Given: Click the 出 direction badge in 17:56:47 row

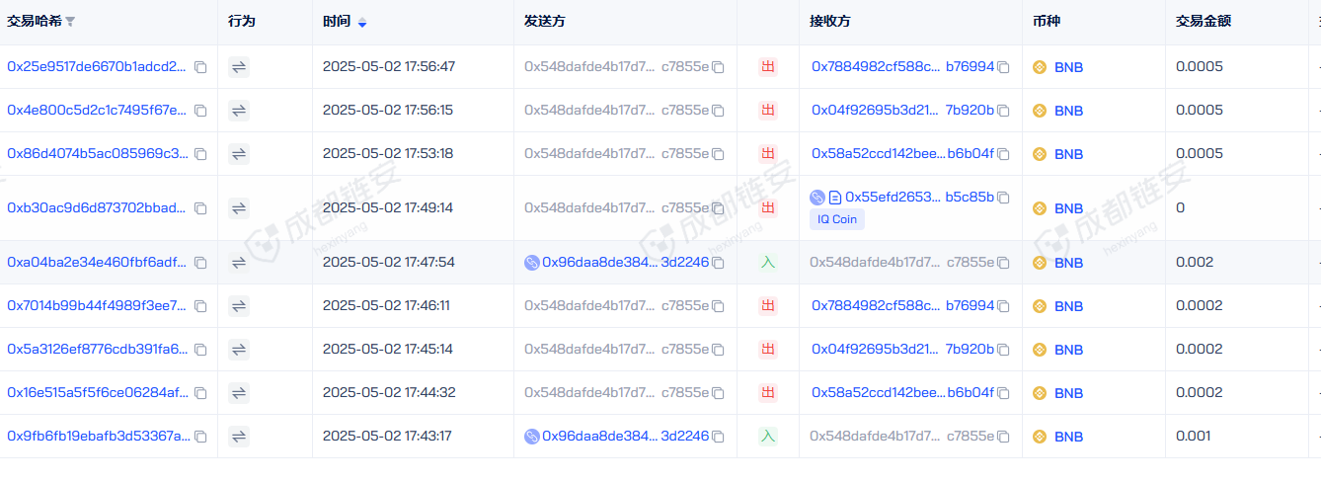Looking at the screenshot, I should click(x=768, y=67).
